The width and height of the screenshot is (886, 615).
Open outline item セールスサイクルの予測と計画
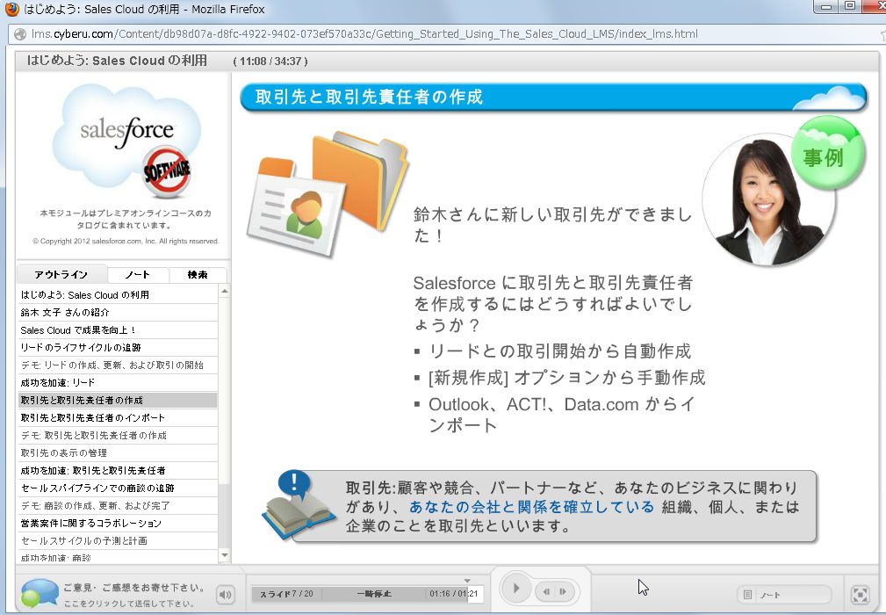[x=118, y=540]
